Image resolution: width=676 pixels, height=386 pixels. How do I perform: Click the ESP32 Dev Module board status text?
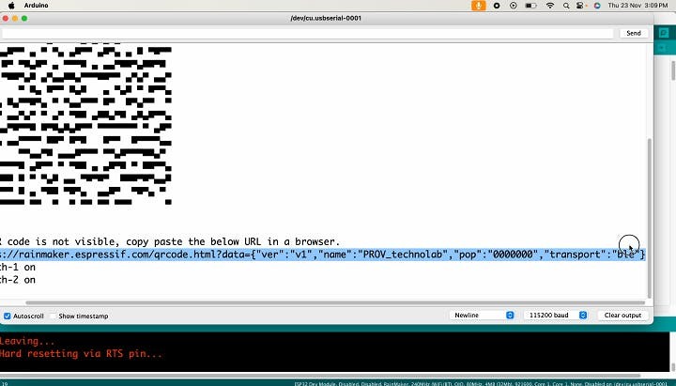click(481, 383)
